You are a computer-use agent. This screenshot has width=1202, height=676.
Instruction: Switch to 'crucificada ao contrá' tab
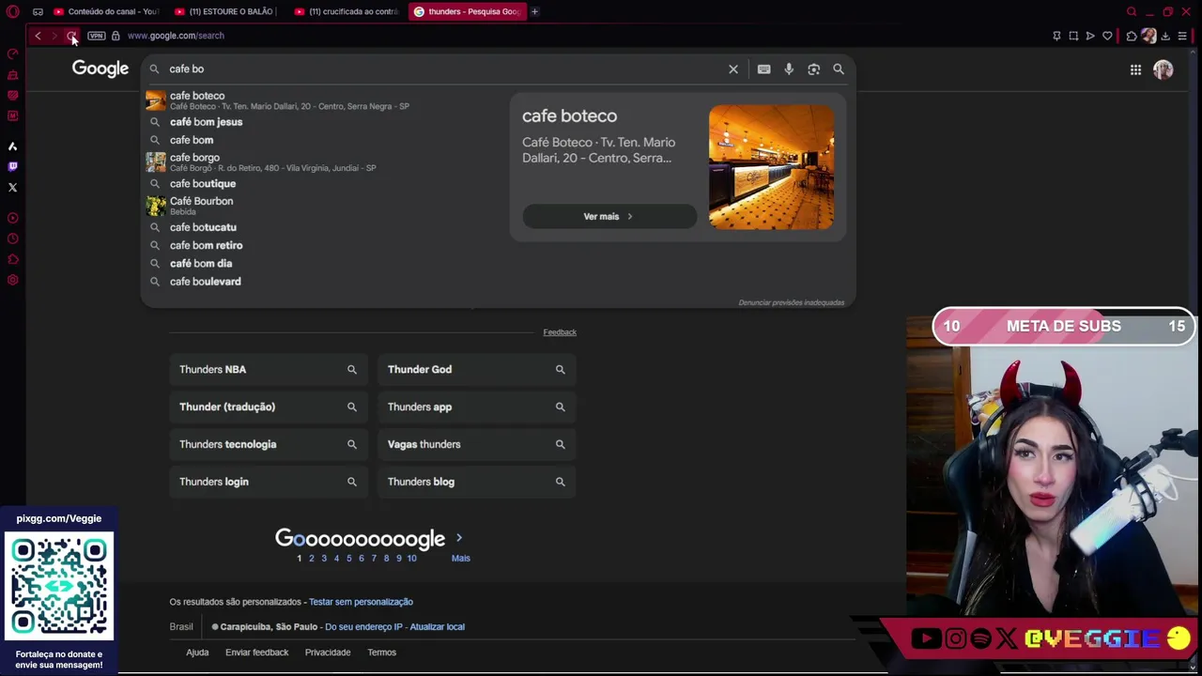pyautogui.click(x=346, y=11)
